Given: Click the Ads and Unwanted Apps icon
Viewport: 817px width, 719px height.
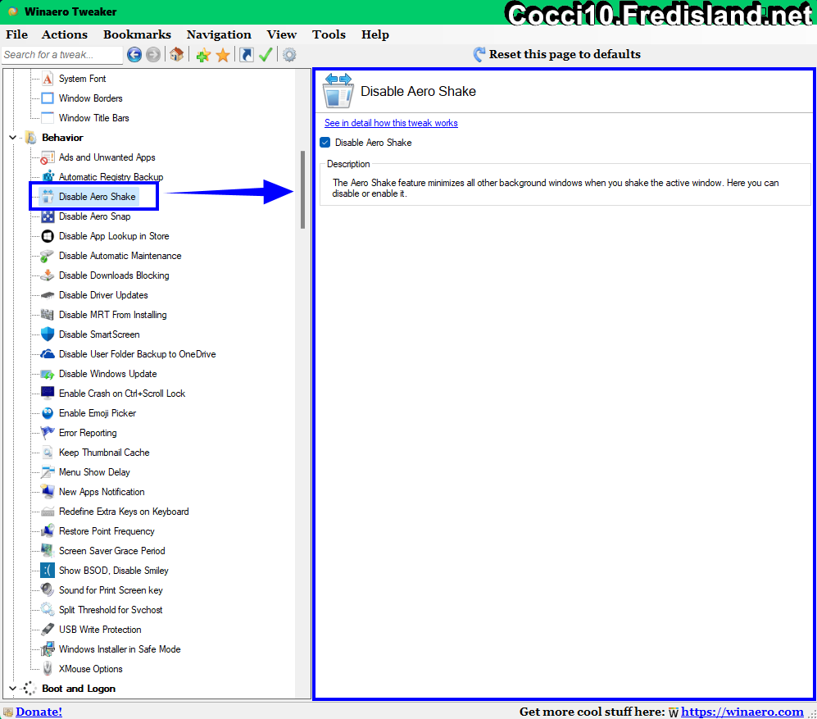Looking at the screenshot, I should pos(48,157).
